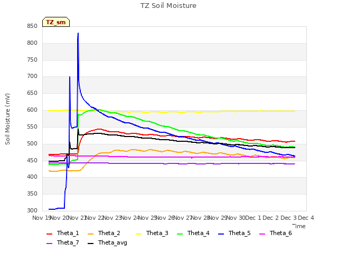Click the Dec 4 x-axis date label
This screenshot has width=338, height=253.
click(306, 218)
